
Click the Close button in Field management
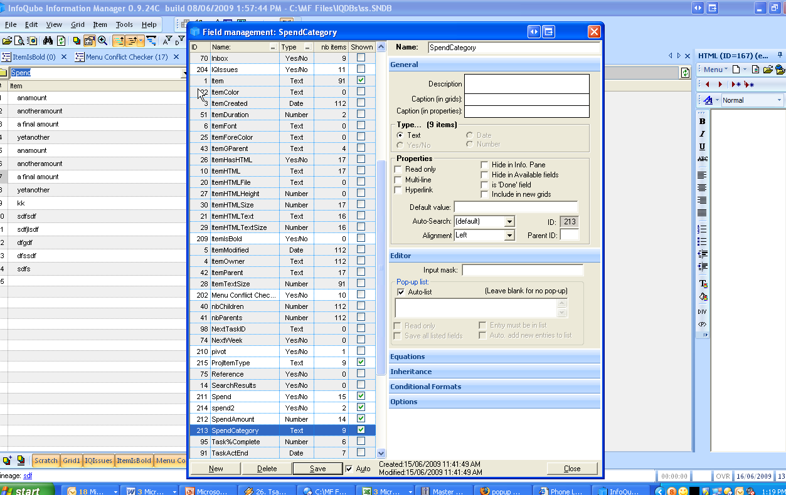pos(572,469)
